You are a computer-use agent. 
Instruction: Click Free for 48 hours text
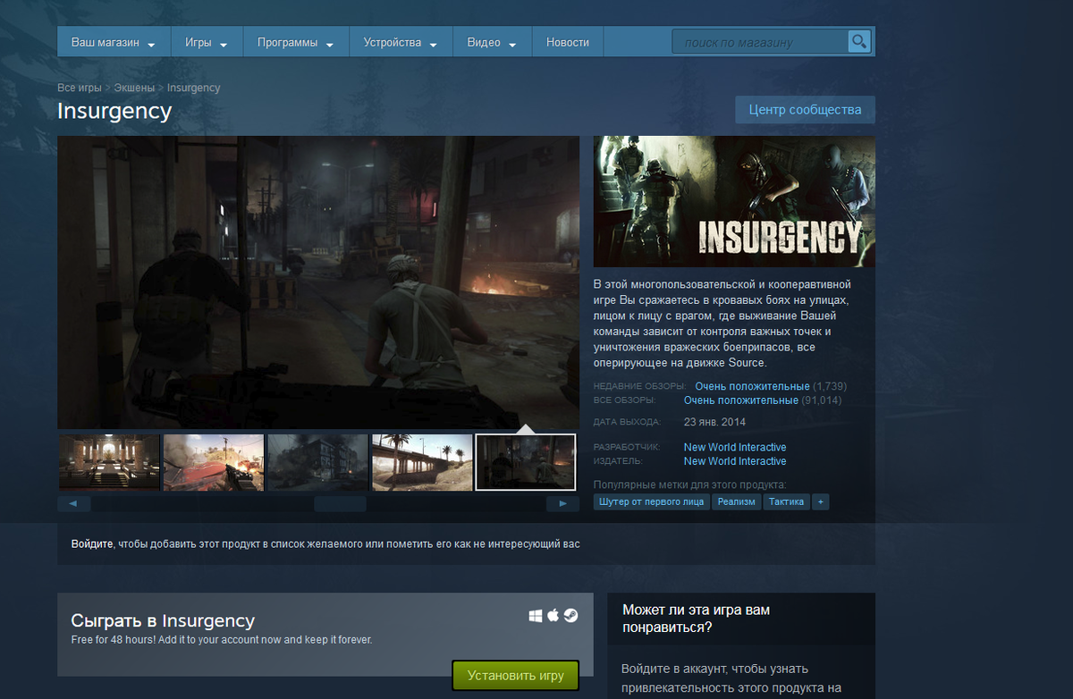pos(222,640)
